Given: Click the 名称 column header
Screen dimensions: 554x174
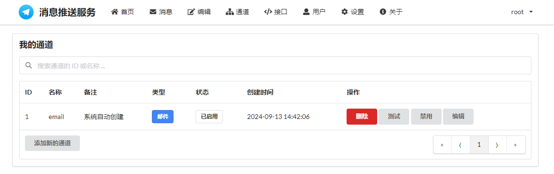Looking at the screenshot, I should [x=55, y=92].
